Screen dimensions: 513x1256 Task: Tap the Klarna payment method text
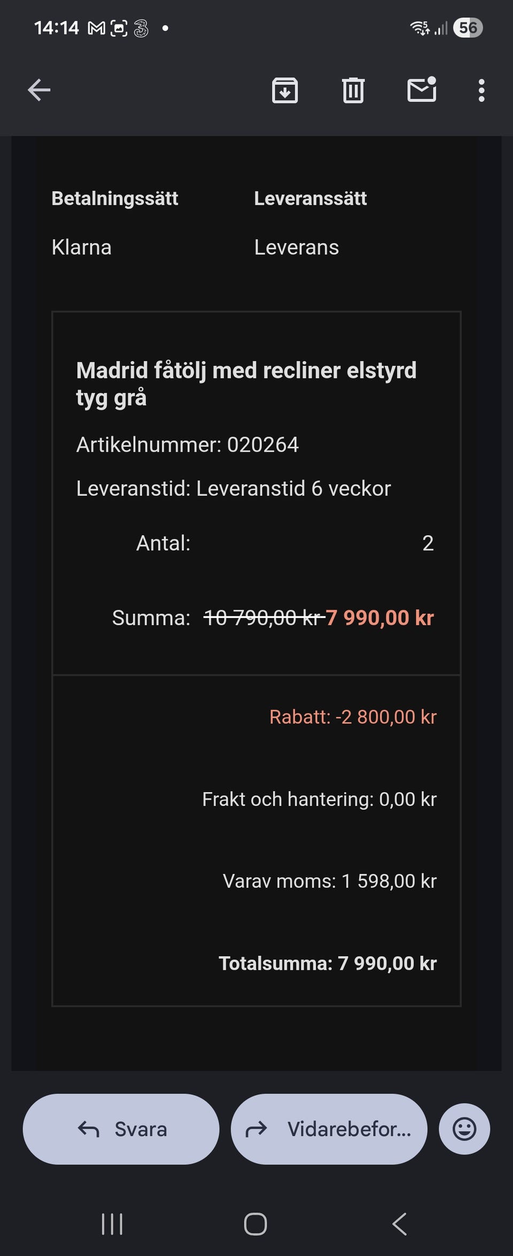click(x=82, y=247)
